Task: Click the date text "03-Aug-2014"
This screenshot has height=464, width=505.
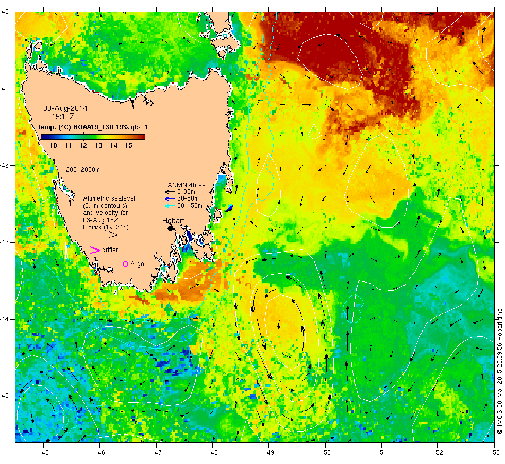Action: point(65,108)
